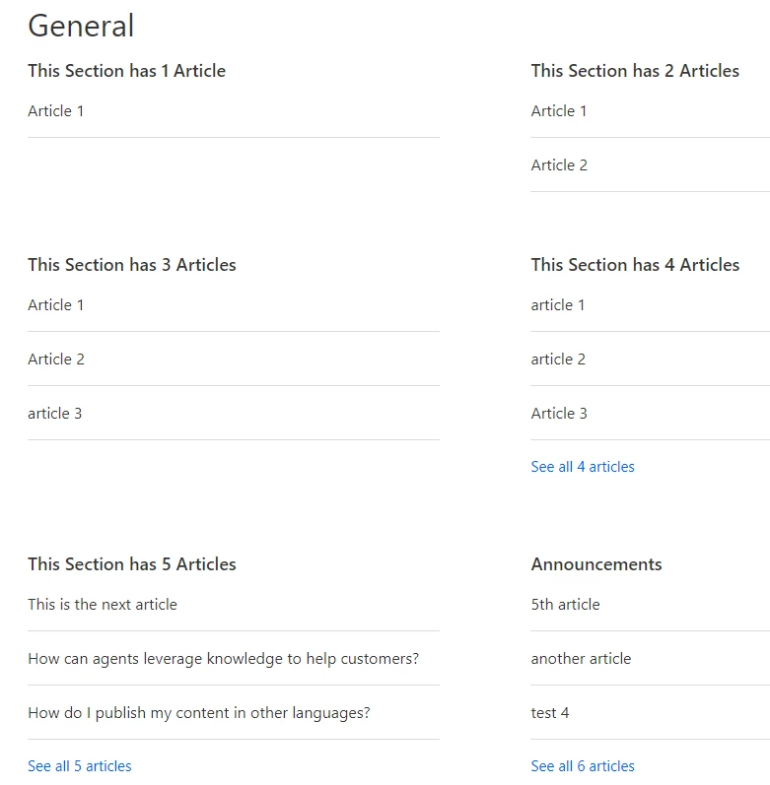Screen dimensions: 770x785
Task: Click Article 1 in the 1 Article section
Action: 56,111
